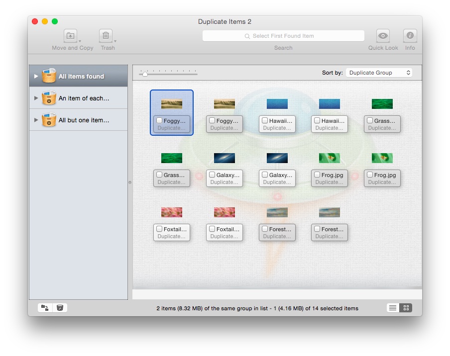The height and width of the screenshot is (356, 450).
Task: Click the Forest thumbnail beside Foxtail
Action: (277, 212)
